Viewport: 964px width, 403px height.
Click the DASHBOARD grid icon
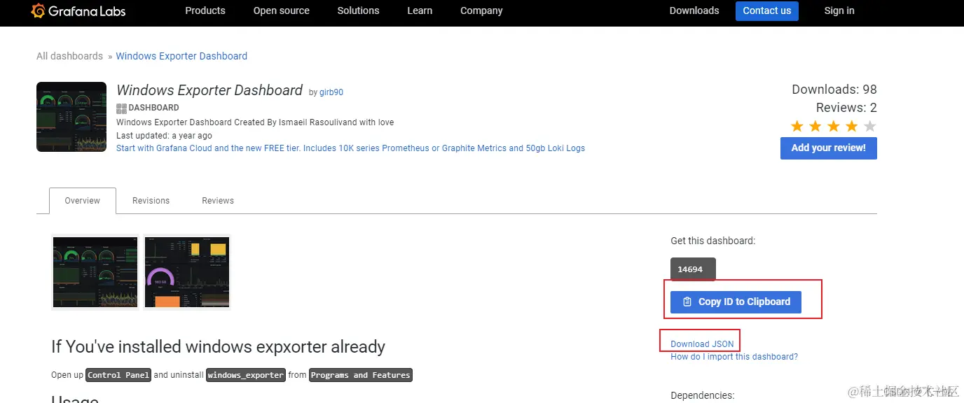point(121,108)
